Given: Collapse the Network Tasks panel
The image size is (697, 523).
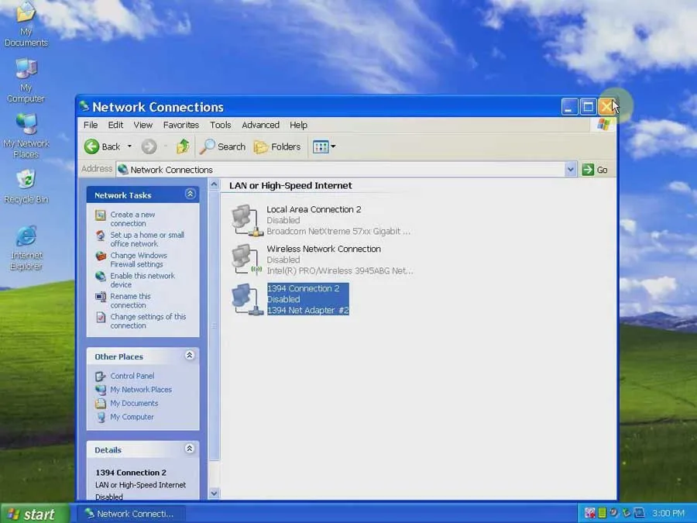Looking at the screenshot, I should point(190,194).
